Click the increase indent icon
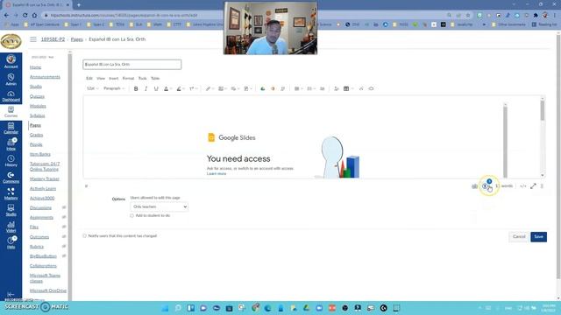The height and width of the screenshot is (315, 561). pyautogui.click(x=322, y=88)
